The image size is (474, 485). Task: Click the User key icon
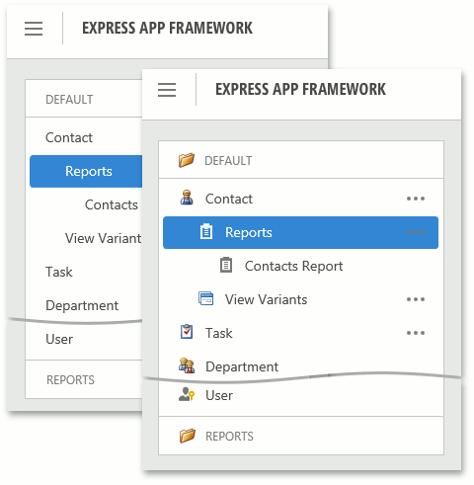point(187,394)
